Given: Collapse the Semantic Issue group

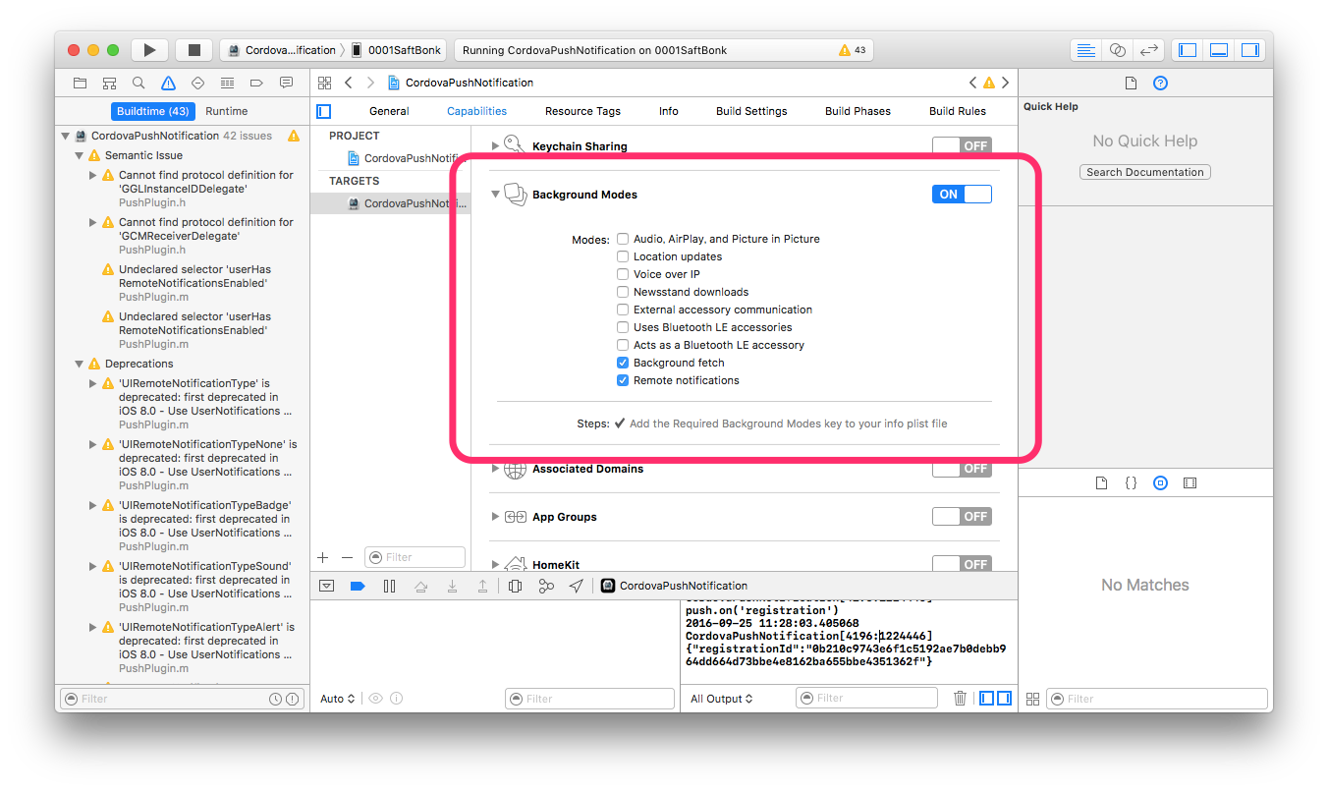Looking at the screenshot, I should click(80, 155).
